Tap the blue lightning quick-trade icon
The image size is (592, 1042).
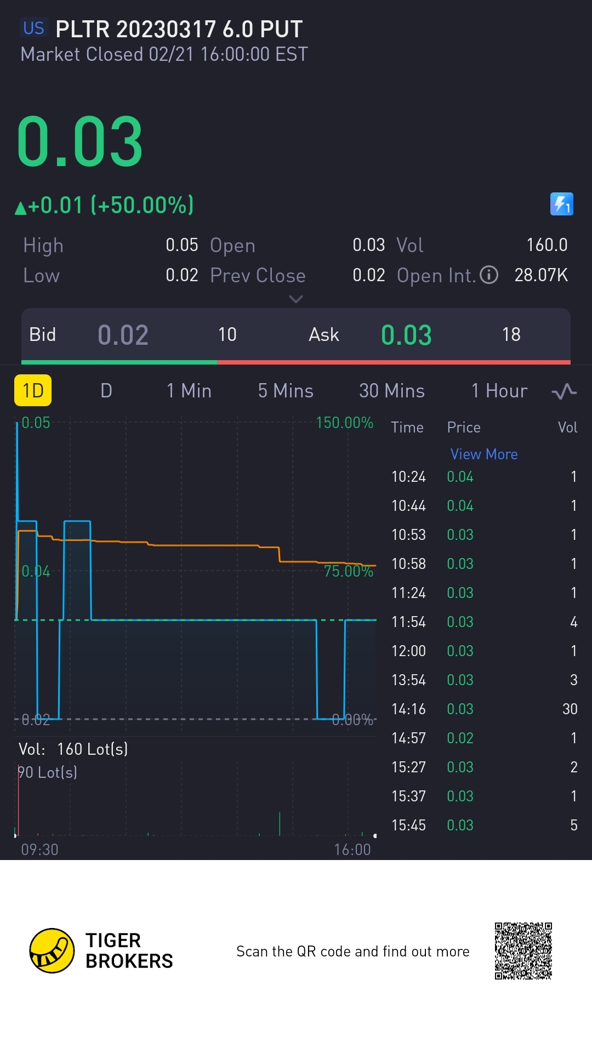point(561,204)
